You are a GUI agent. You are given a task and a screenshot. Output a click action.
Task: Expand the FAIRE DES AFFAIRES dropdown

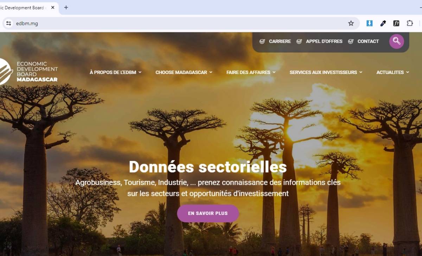click(x=251, y=72)
